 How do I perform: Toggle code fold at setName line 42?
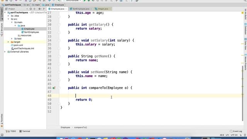(59, 72)
